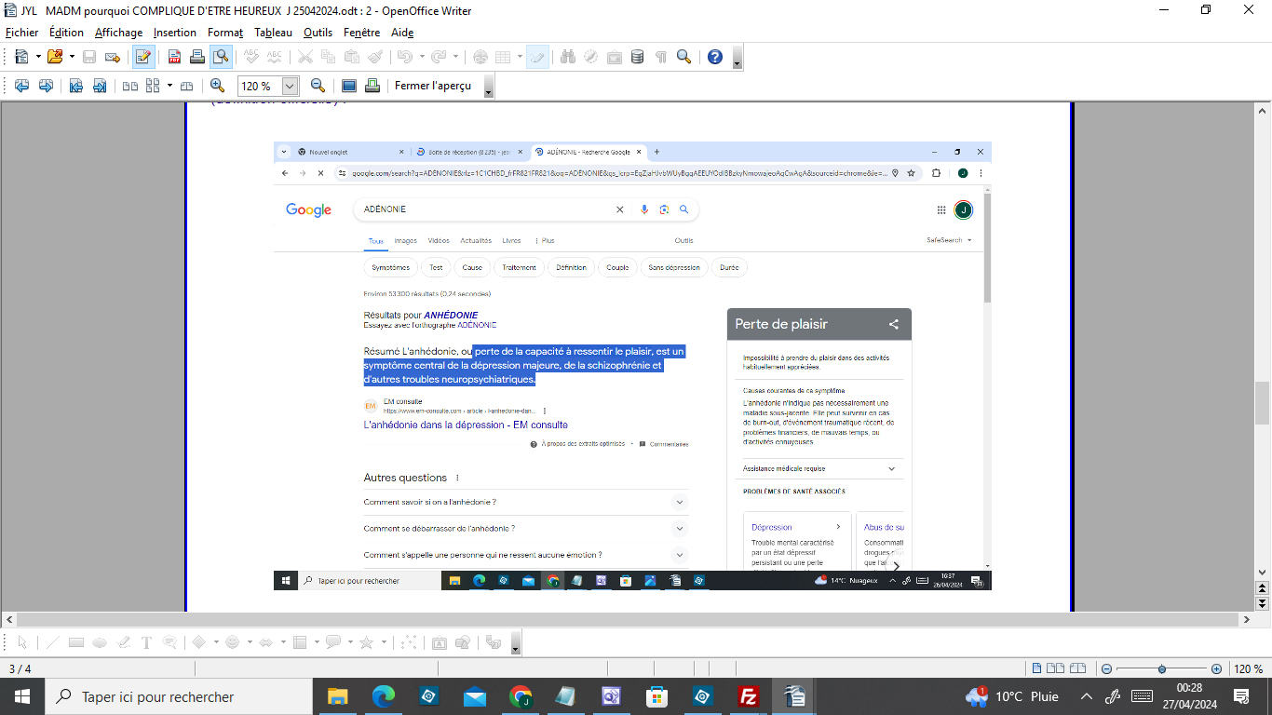Open the 120 % zoom level dropdown
The image size is (1272, 715).
[x=290, y=86]
